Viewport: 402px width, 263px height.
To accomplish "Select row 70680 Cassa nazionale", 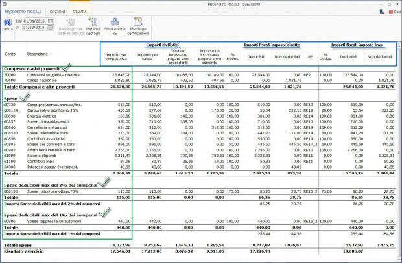I will pyautogui.click(x=200, y=81).
